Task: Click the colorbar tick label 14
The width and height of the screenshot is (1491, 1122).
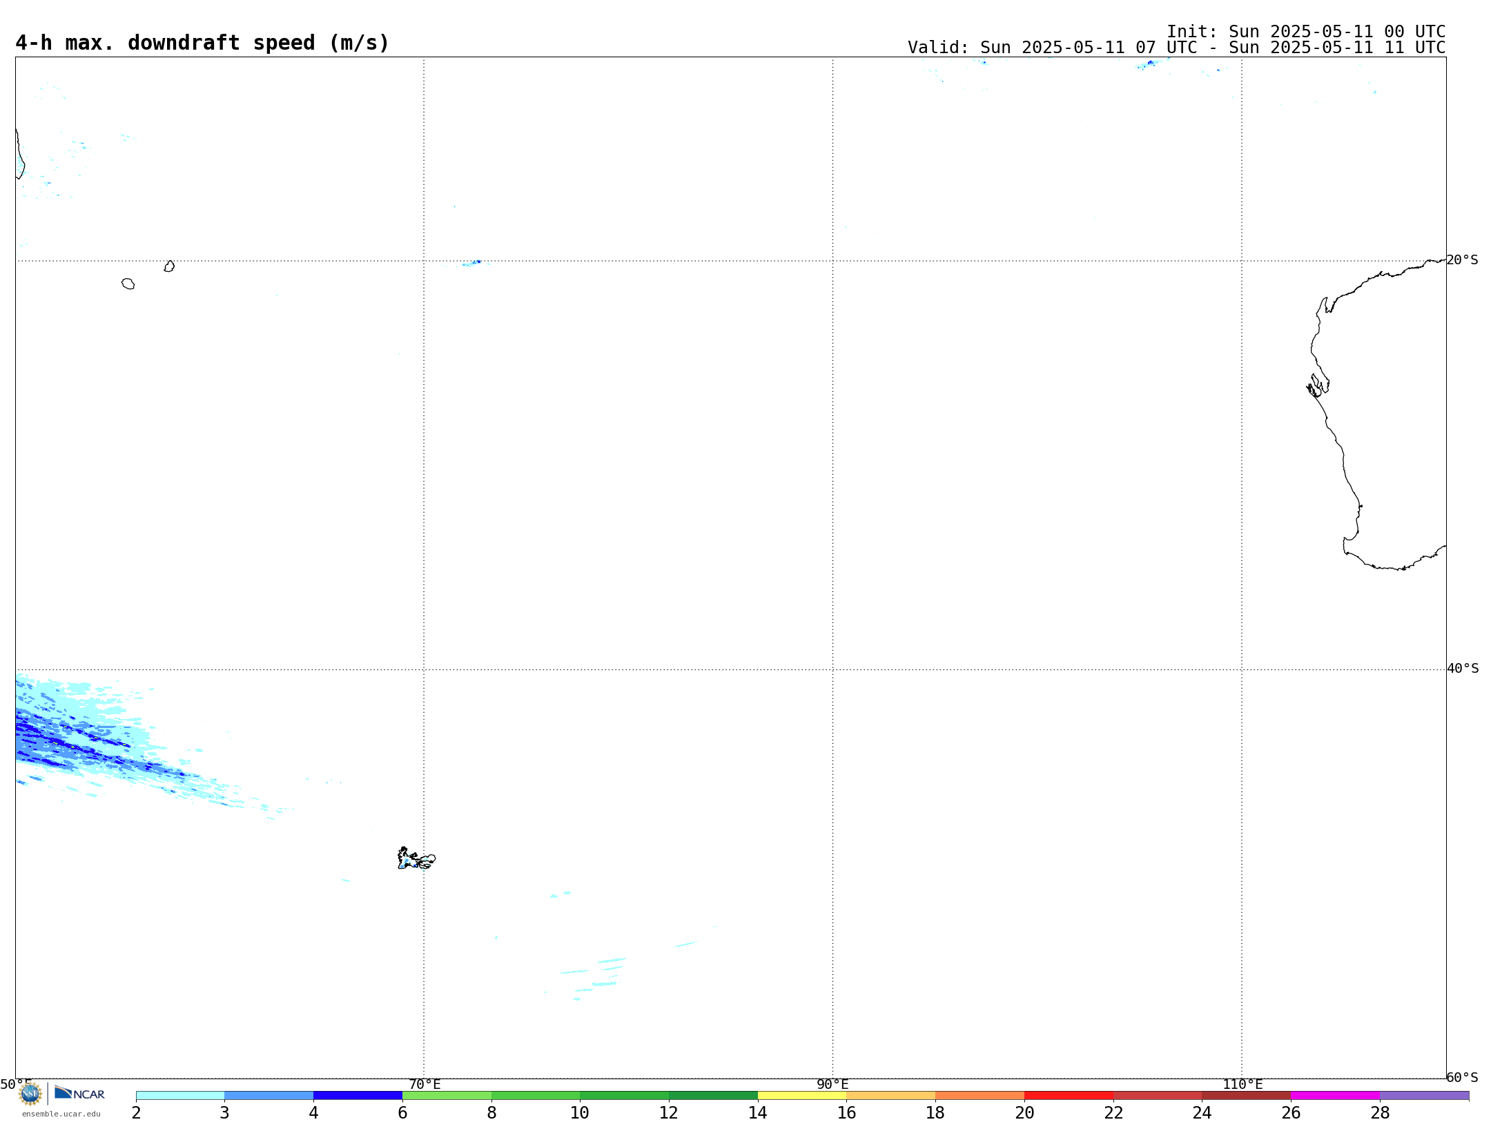Action: pyautogui.click(x=758, y=1112)
